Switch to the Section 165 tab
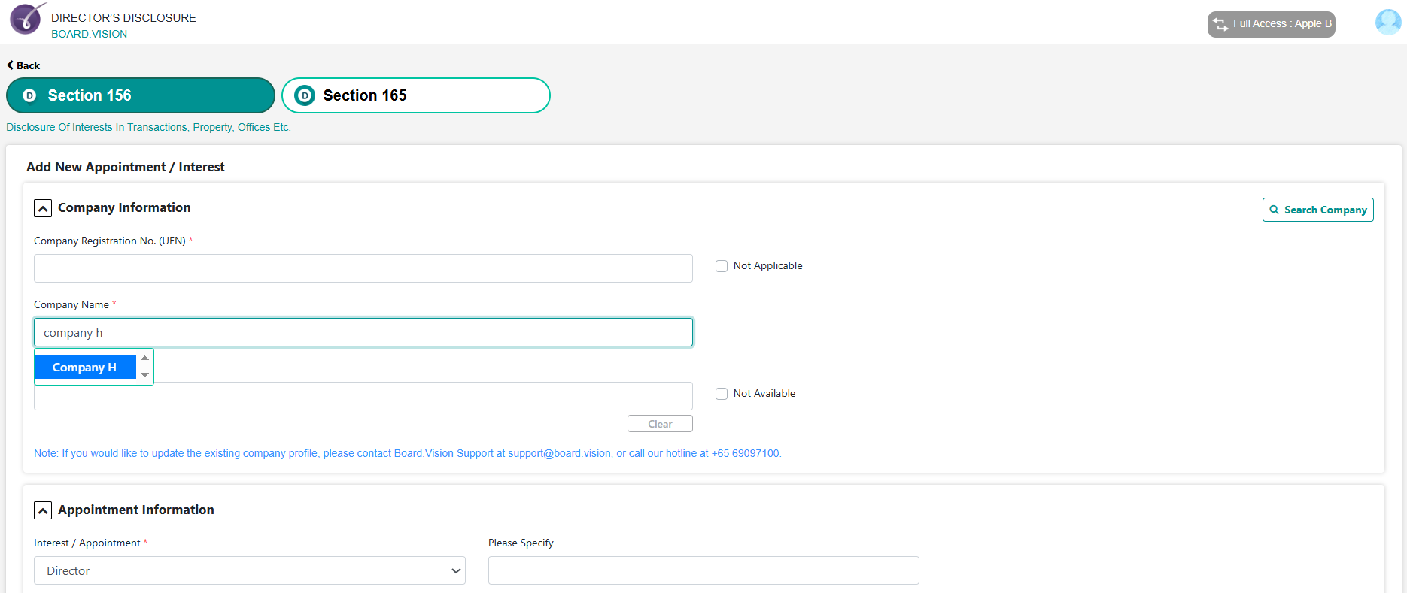Viewport: 1407px width, 593px height. point(416,95)
